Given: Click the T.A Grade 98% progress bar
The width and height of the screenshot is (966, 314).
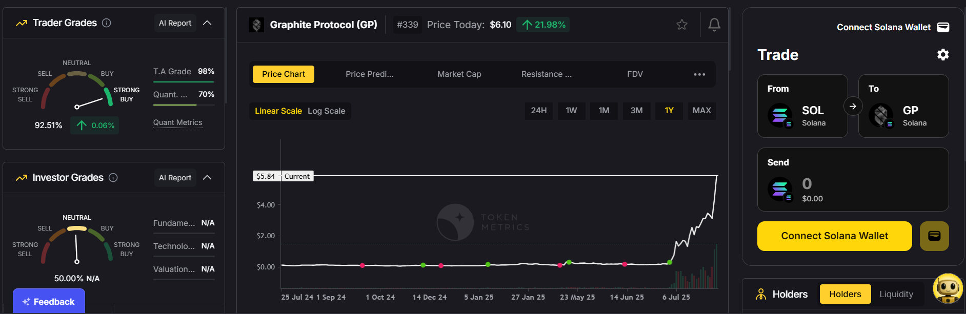Looking at the screenshot, I should coord(184,82).
